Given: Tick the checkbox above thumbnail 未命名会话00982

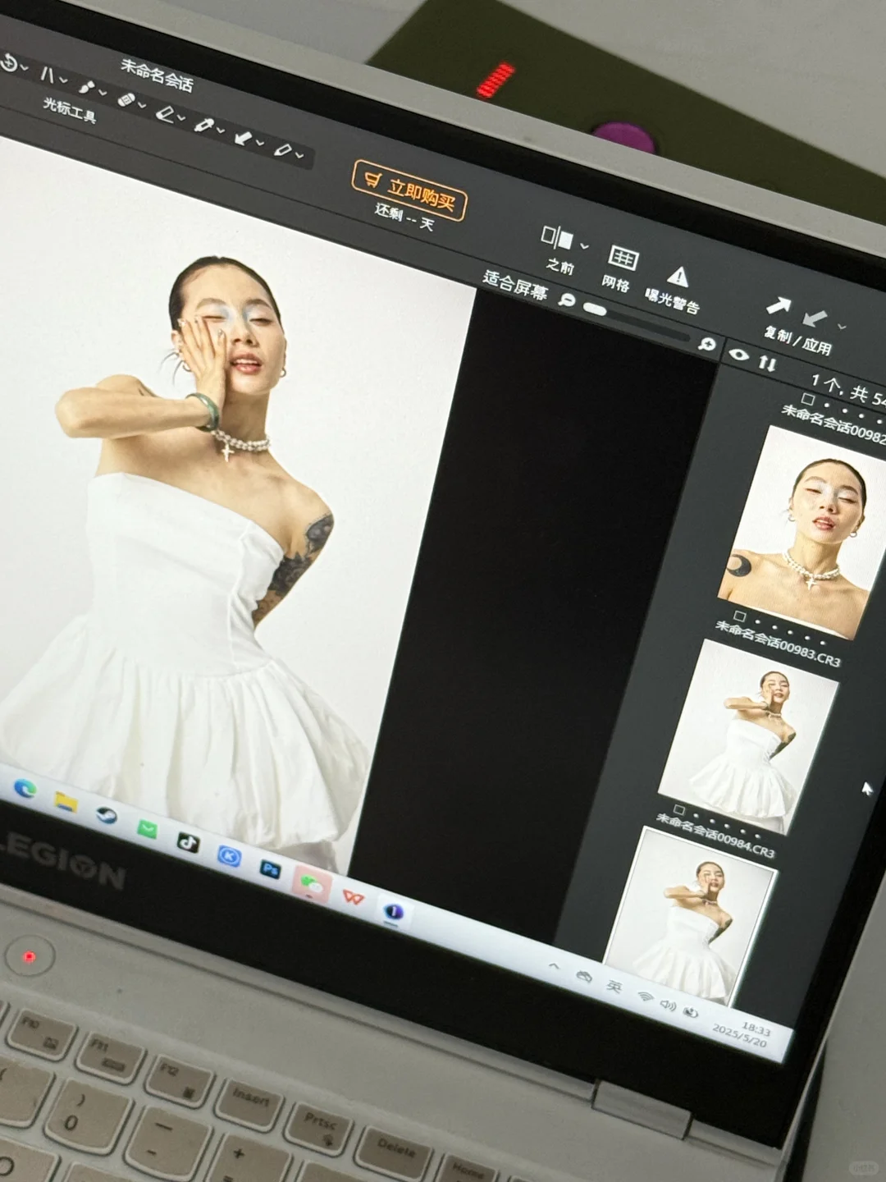Looking at the screenshot, I should 807,399.
